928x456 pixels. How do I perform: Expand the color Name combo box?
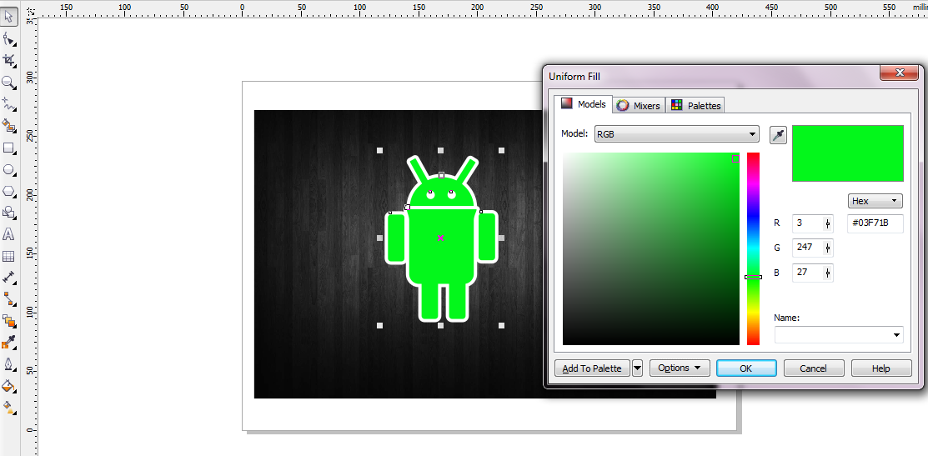(x=895, y=335)
